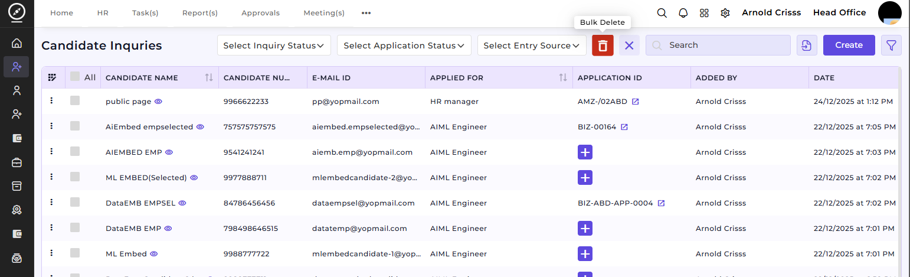Add application for AIEMBED EMP row
910x277 pixels.
(x=585, y=152)
